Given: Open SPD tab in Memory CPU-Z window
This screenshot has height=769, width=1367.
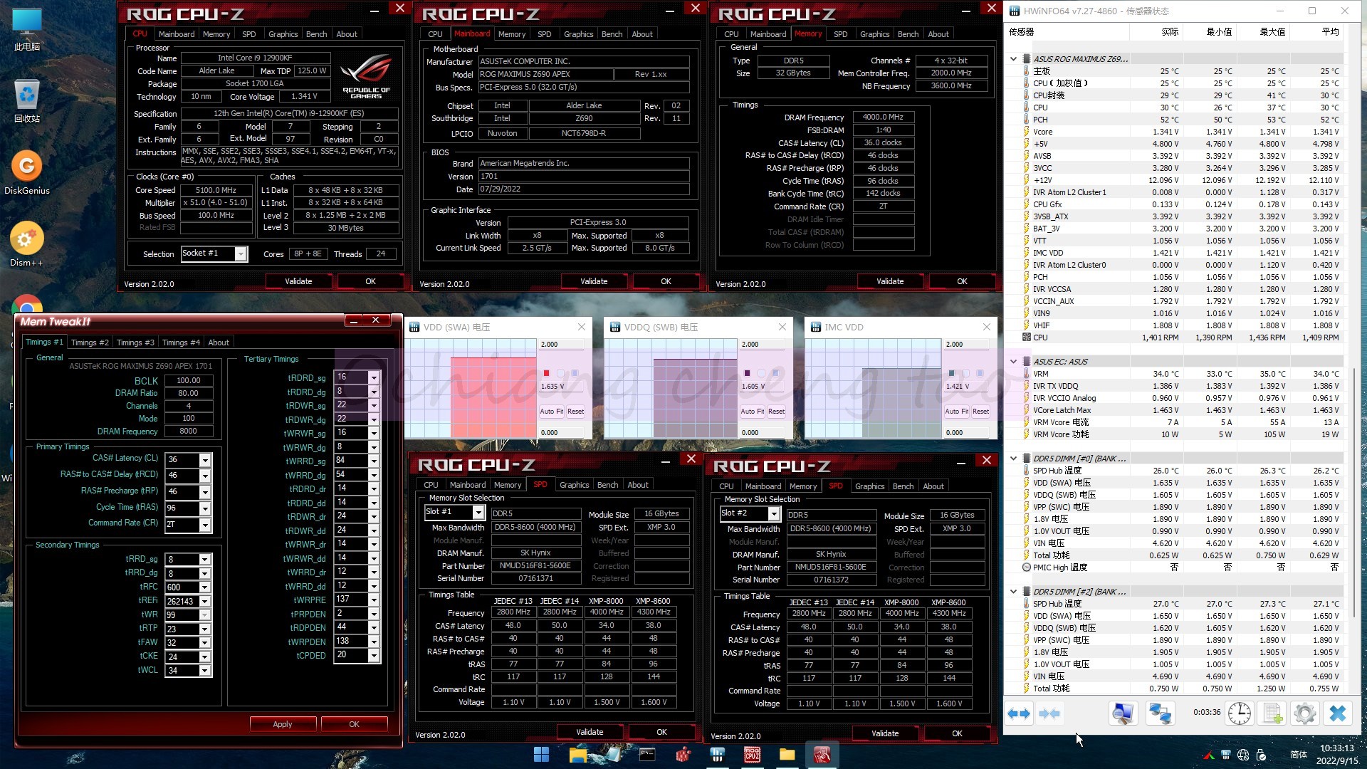Looking at the screenshot, I should (840, 34).
